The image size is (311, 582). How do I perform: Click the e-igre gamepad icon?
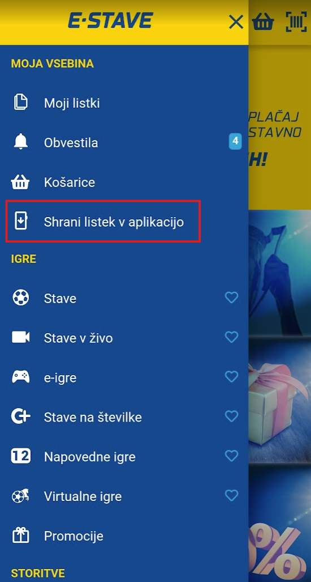pyautogui.click(x=21, y=377)
